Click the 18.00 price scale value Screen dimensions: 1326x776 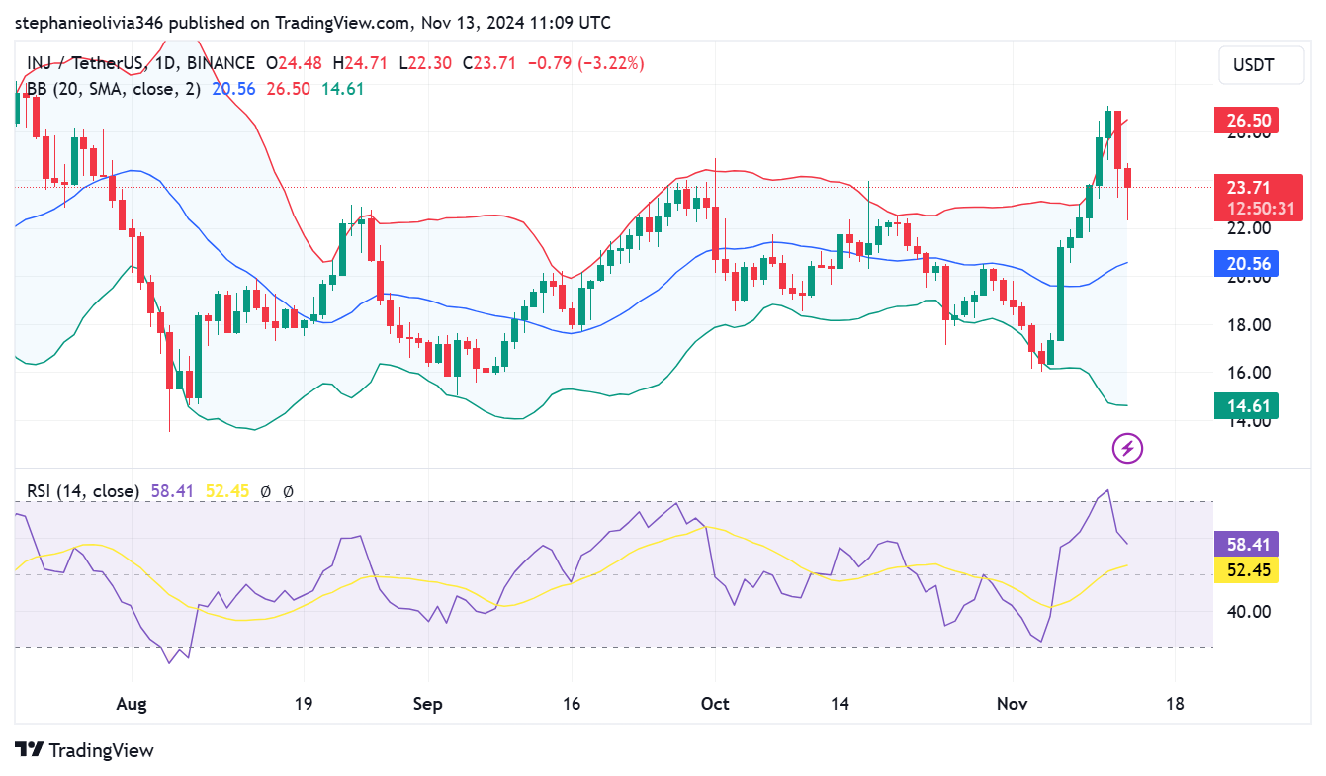1248,325
